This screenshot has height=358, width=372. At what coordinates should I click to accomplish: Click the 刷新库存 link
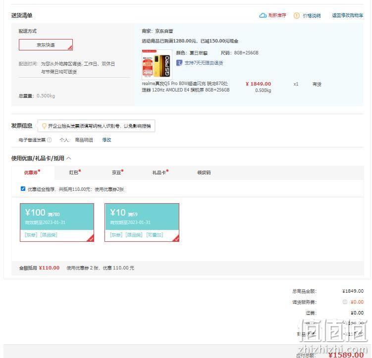tap(277, 15)
